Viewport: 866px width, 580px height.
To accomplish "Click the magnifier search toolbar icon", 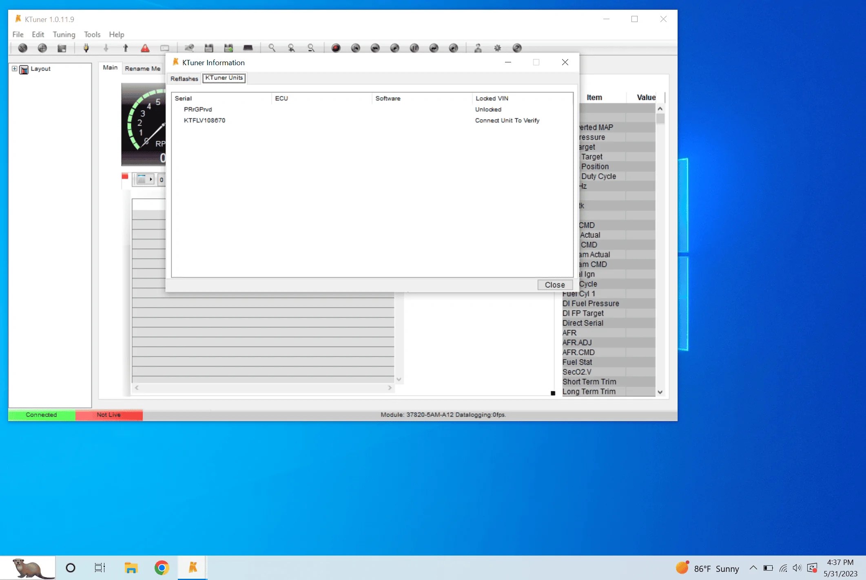I will pyautogui.click(x=272, y=48).
